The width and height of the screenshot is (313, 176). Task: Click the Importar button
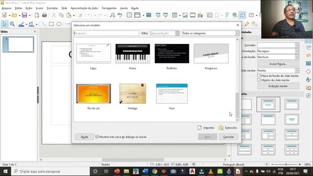point(206,128)
